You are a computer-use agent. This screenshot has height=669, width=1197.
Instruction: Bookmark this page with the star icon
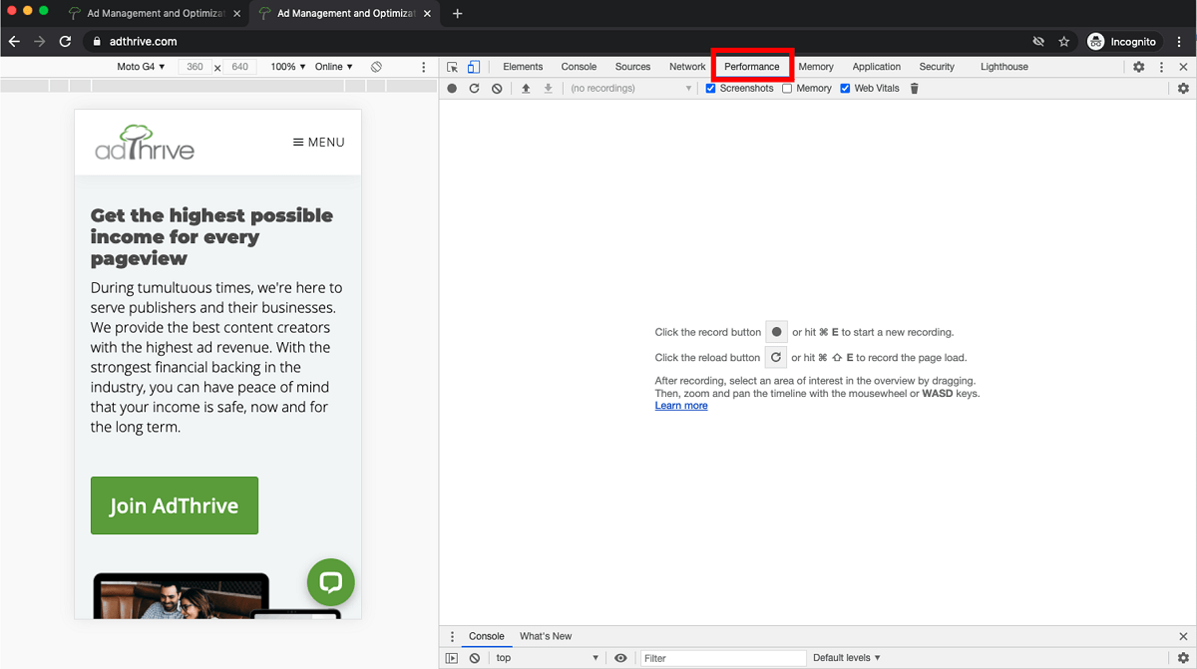(x=1064, y=42)
